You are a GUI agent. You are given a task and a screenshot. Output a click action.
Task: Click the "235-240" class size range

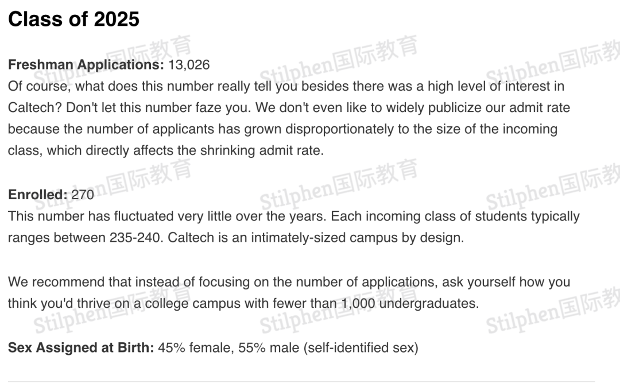point(135,238)
